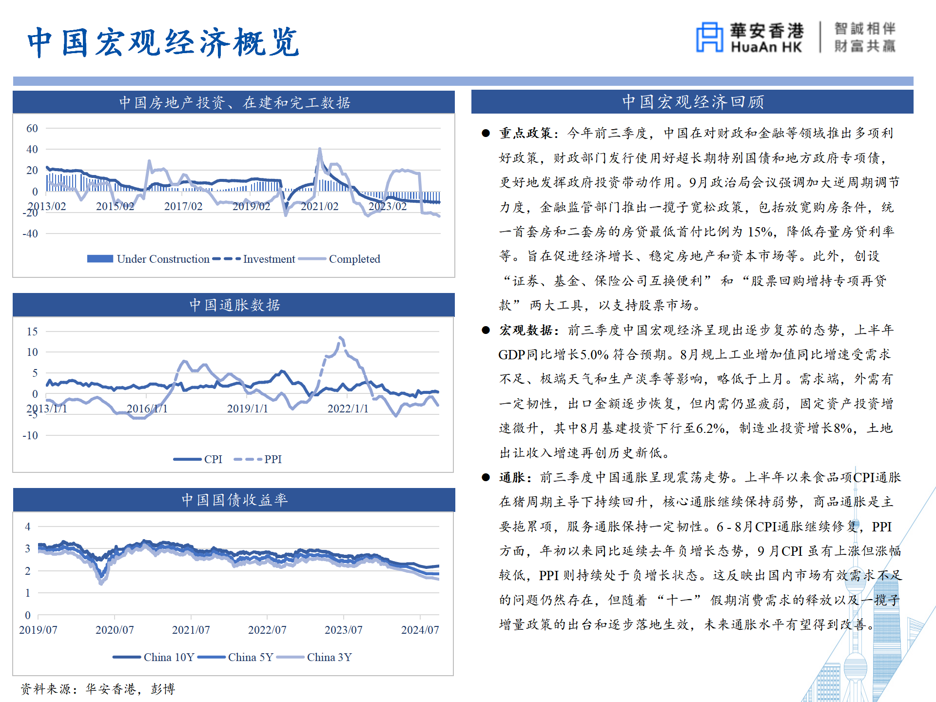Click the 2017/02 axis label

coord(183,206)
